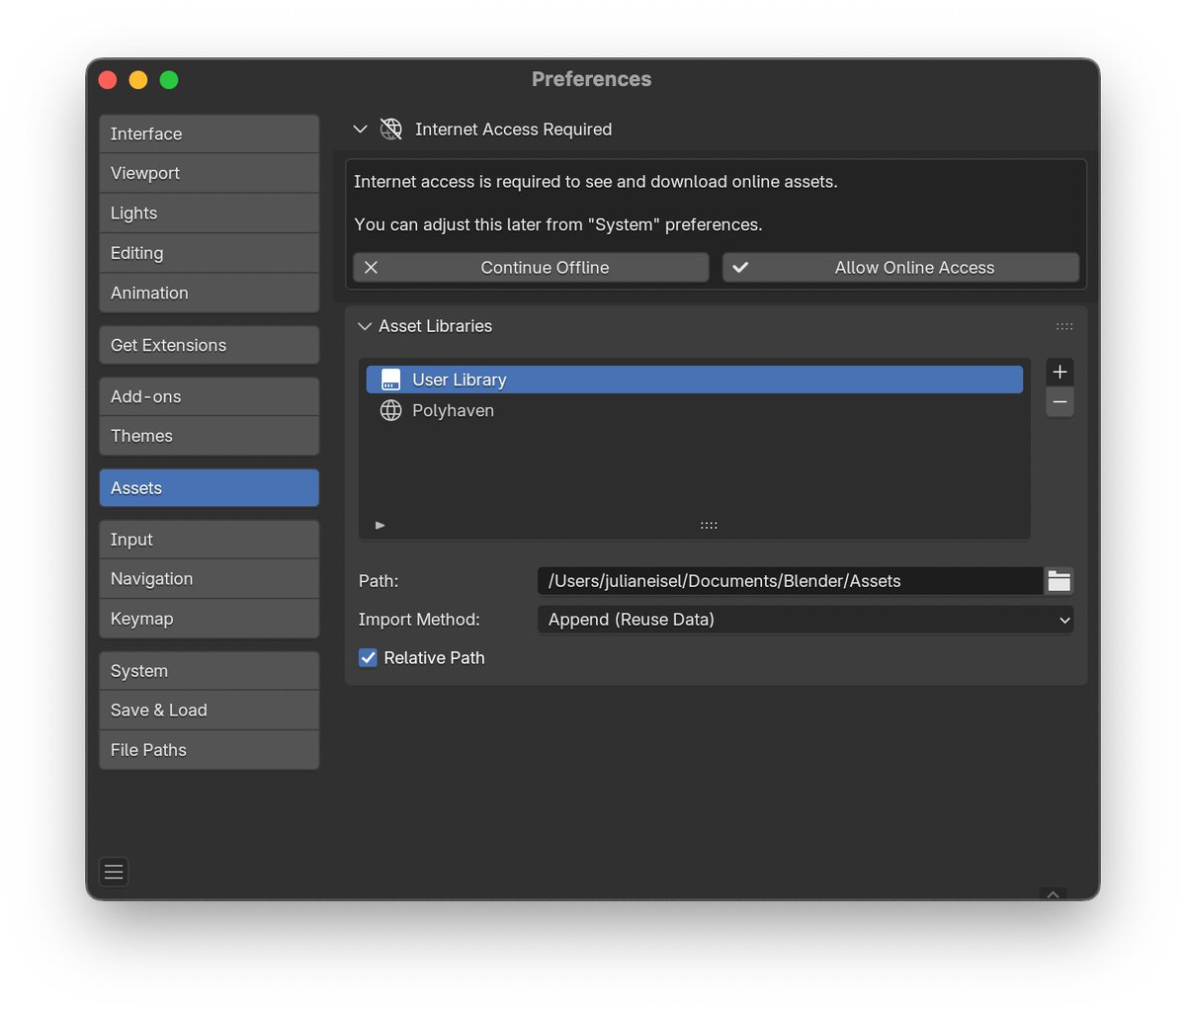Select Polyhaven library row
1186x1014 pixels.
tap(695, 410)
